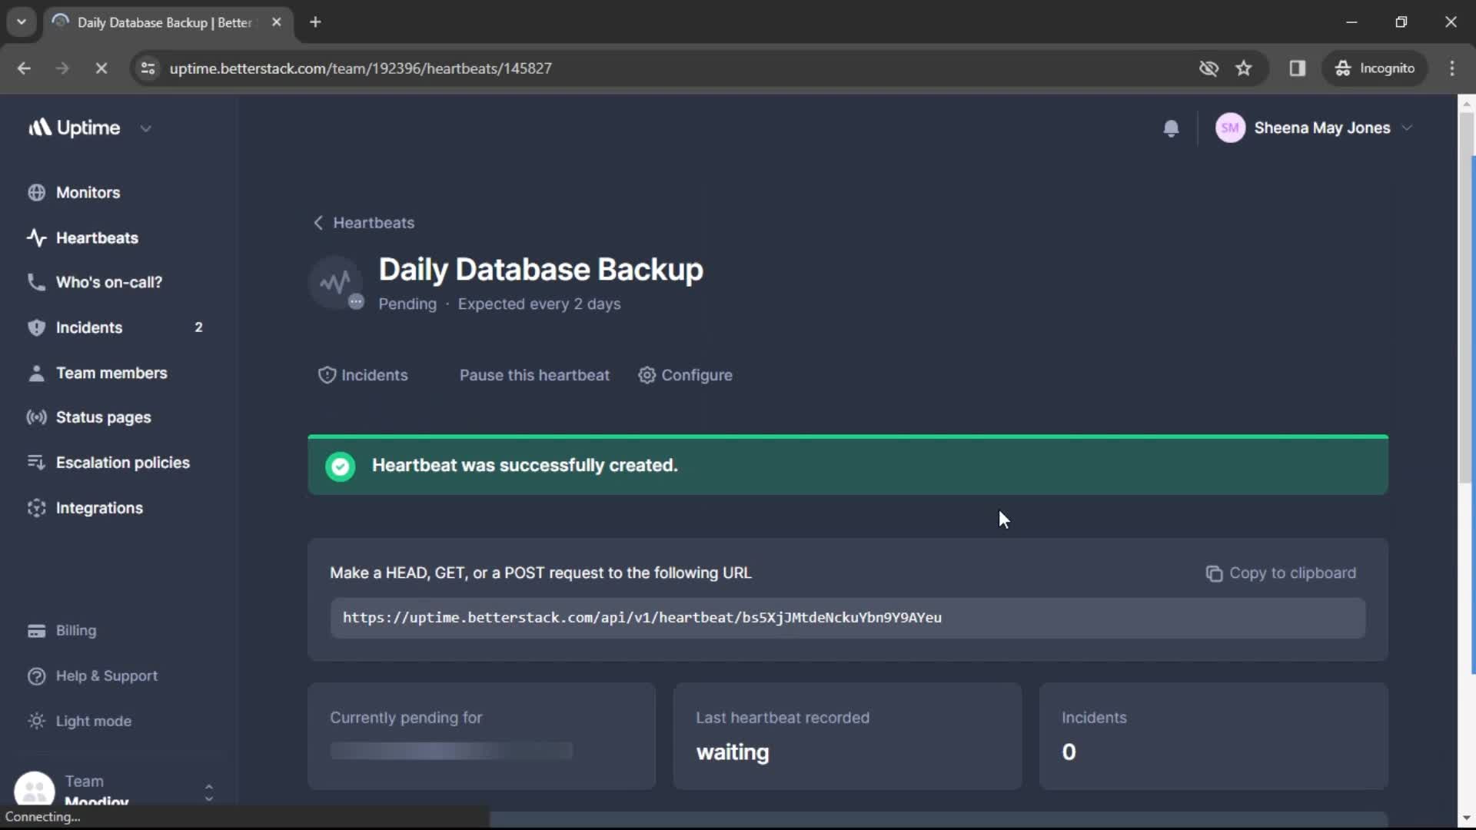Click 'Expected every 2 days' text
The image size is (1476, 830).
[539, 304]
